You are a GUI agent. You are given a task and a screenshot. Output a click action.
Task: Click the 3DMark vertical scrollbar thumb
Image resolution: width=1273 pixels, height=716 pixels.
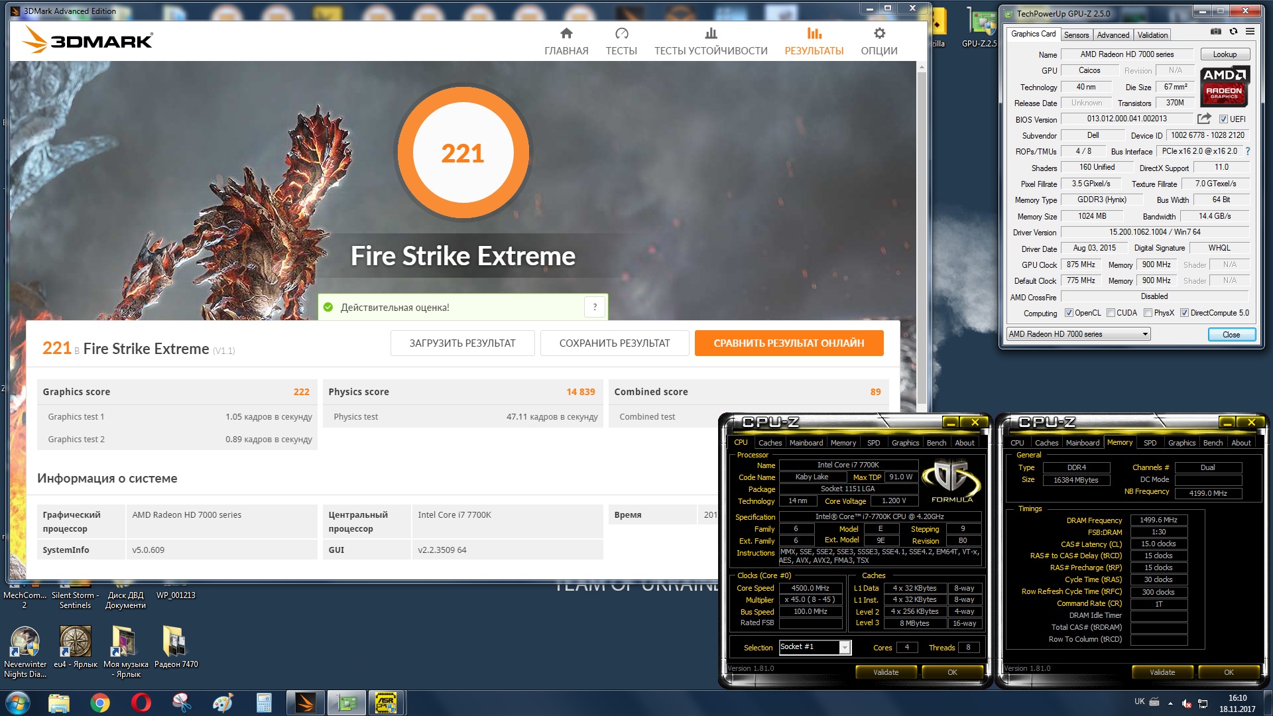921,239
